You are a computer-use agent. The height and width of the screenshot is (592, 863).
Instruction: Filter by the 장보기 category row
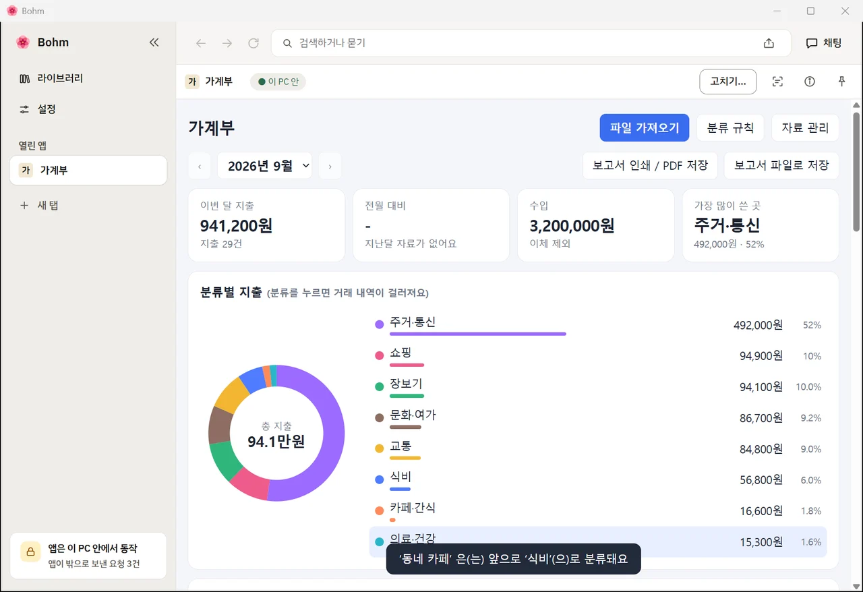598,387
